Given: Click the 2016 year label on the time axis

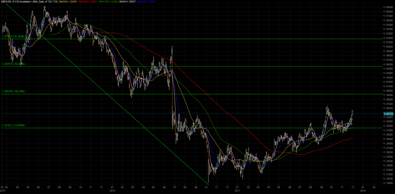Looking at the screenshot, I should pyautogui.click(x=112, y=190).
